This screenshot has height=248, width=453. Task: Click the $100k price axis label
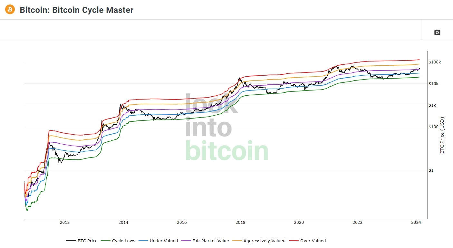click(x=436, y=62)
